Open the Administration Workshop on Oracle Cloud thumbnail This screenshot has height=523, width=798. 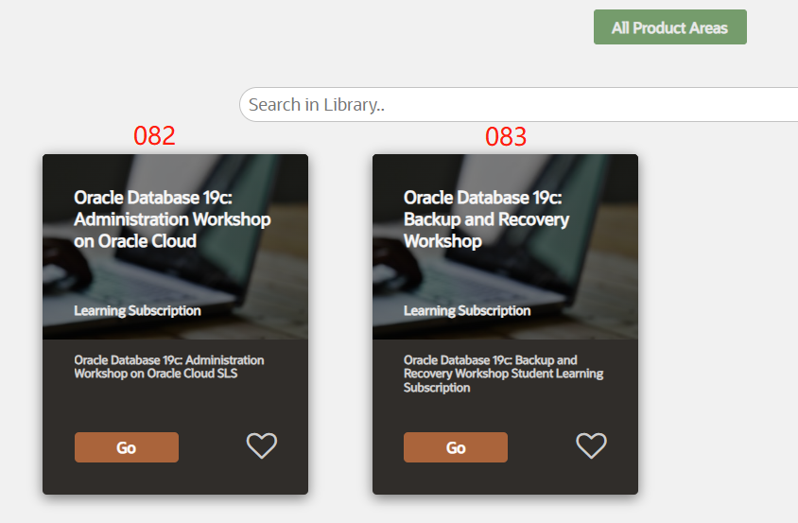click(175, 247)
